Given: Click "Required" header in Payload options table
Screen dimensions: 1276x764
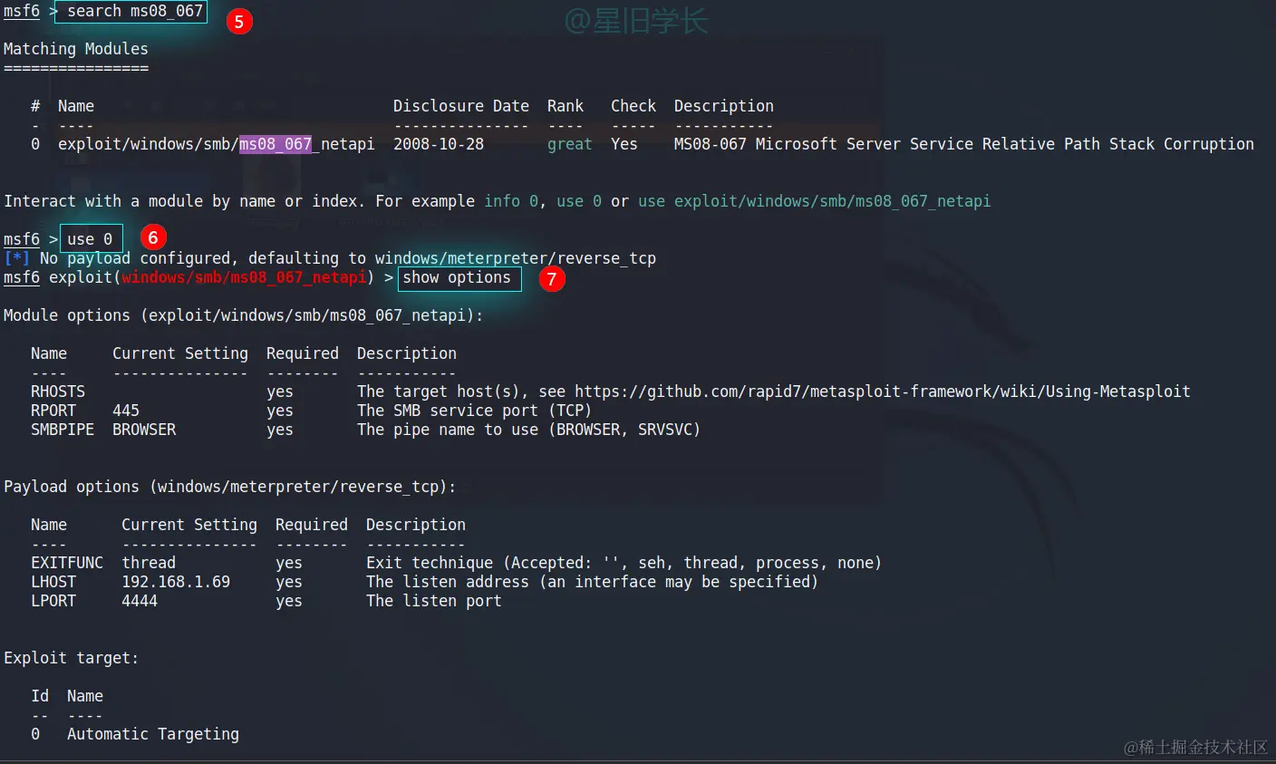Looking at the screenshot, I should (x=312, y=525).
